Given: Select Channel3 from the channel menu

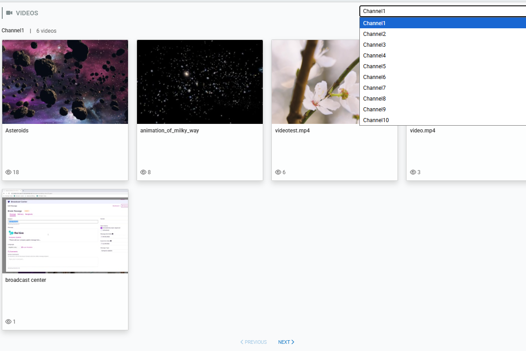Looking at the screenshot, I should pos(375,45).
